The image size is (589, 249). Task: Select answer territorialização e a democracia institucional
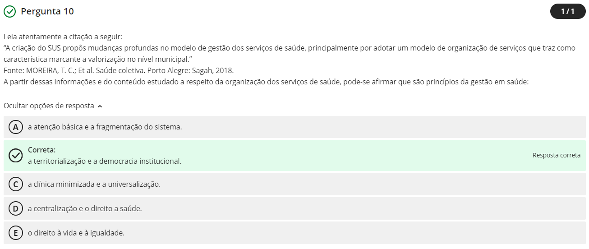click(x=105, y=161)
